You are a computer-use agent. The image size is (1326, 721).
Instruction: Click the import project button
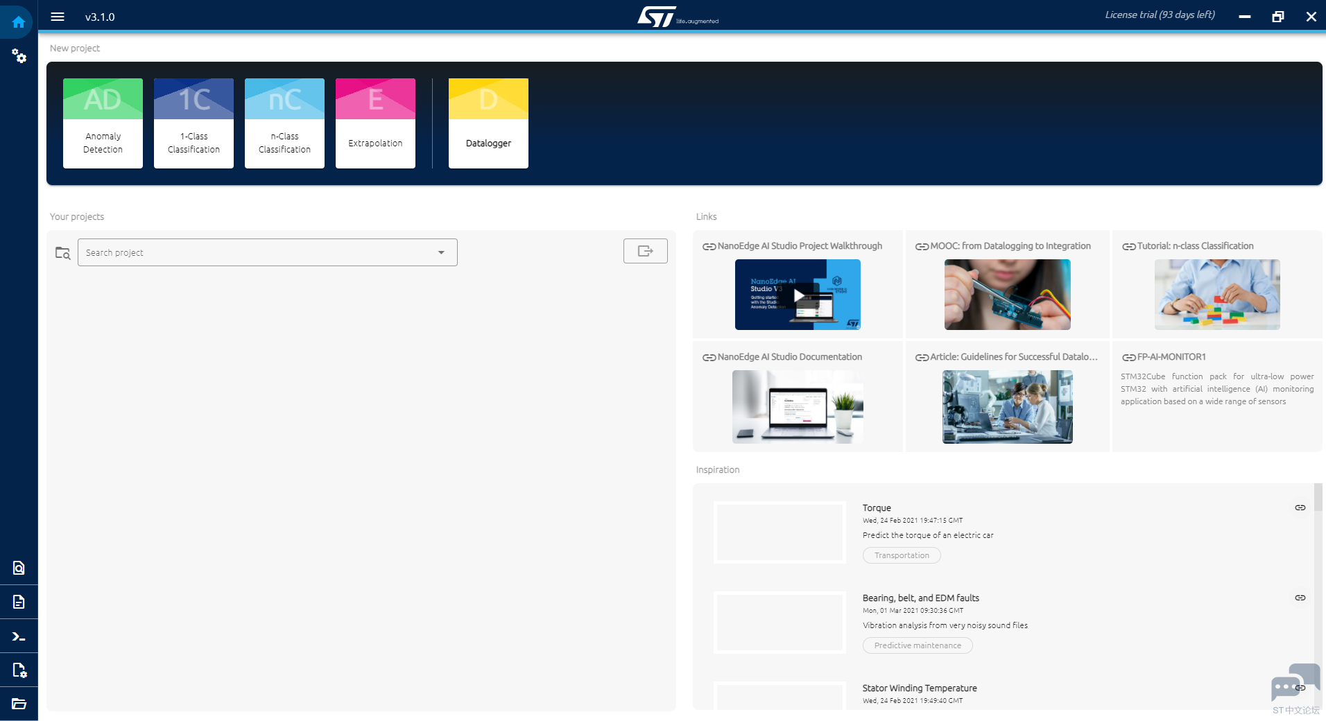point(645,251)
